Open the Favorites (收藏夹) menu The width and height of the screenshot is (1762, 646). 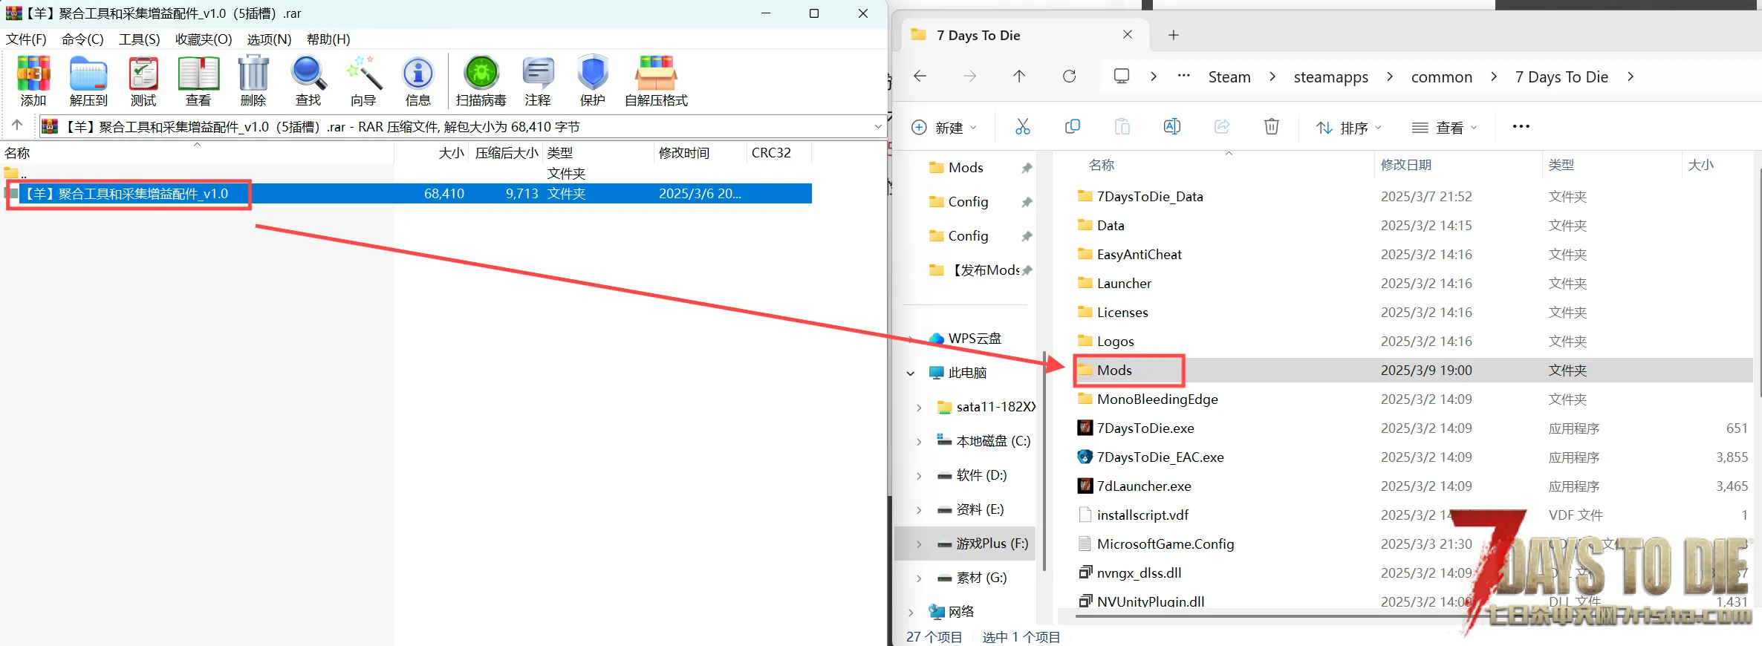204,39
